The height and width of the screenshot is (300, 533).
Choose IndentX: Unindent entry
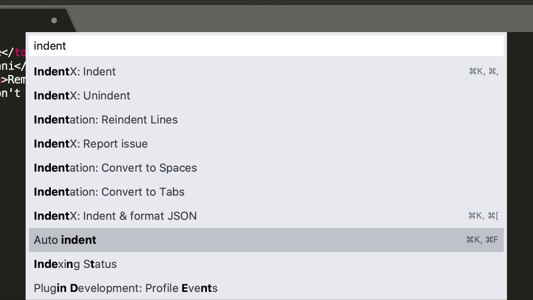click(266, 96)
